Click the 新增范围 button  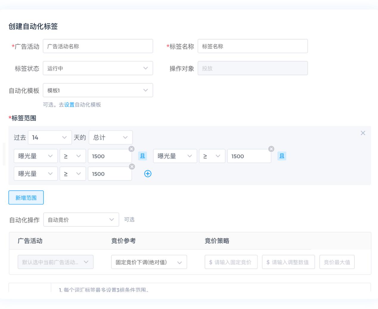[26, 198]
